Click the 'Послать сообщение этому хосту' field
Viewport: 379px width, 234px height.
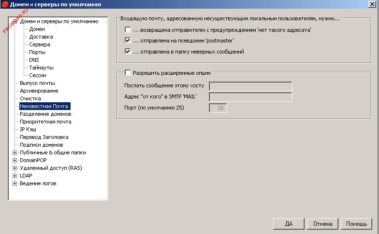coord(250,86)
